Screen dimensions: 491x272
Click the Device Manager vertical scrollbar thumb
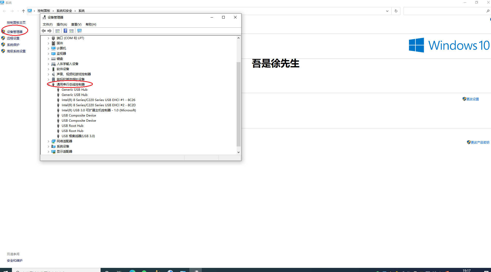238,104
